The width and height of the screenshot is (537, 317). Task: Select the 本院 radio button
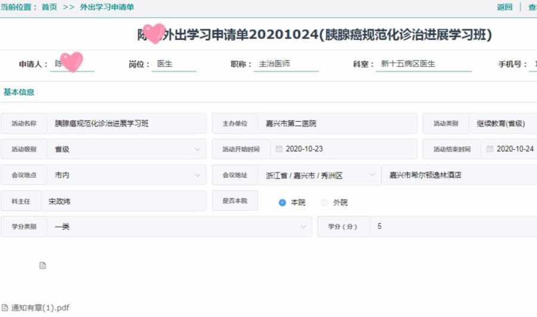[282, 203]
